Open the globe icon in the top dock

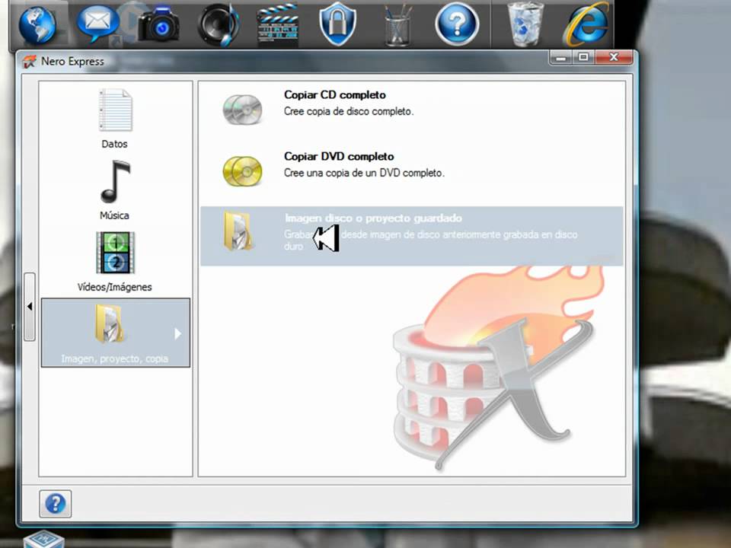point(37,25)
